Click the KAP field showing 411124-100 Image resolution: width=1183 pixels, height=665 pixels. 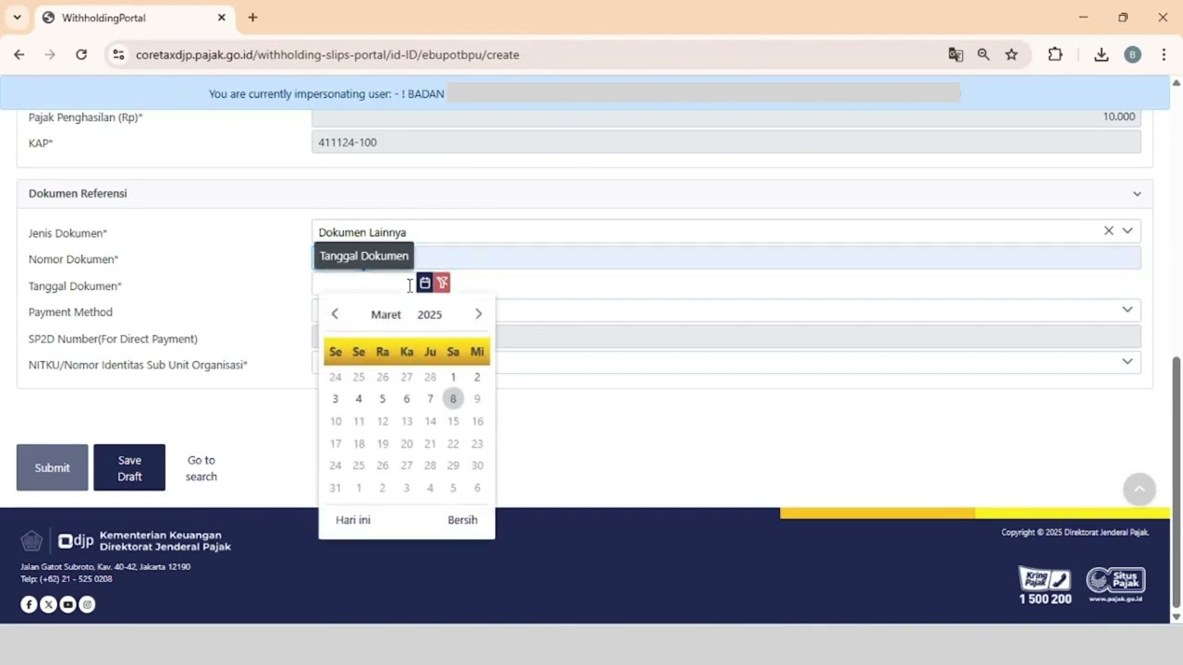[726, 142]
